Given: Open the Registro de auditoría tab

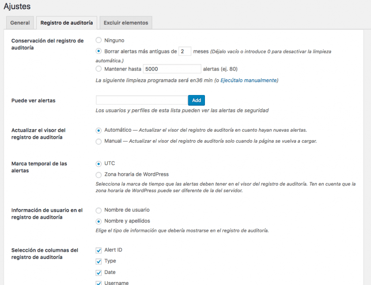Looking at the screenshot, I should click(66, 23).
